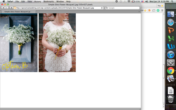Open a new Safari tab with the plus
This screenshot has width=176, height=110.
(x=139, y=12)
